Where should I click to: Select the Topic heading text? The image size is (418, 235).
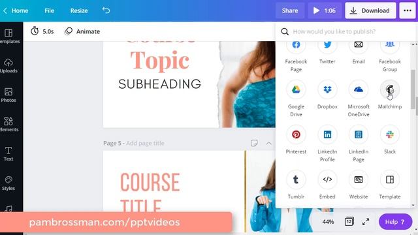(x=159, y=61)
